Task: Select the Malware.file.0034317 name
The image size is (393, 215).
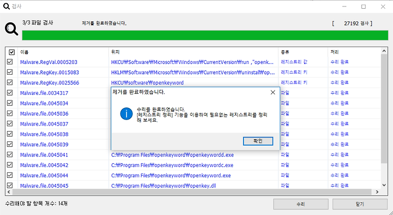Action: pyautogui.click(x=44, y=93)
